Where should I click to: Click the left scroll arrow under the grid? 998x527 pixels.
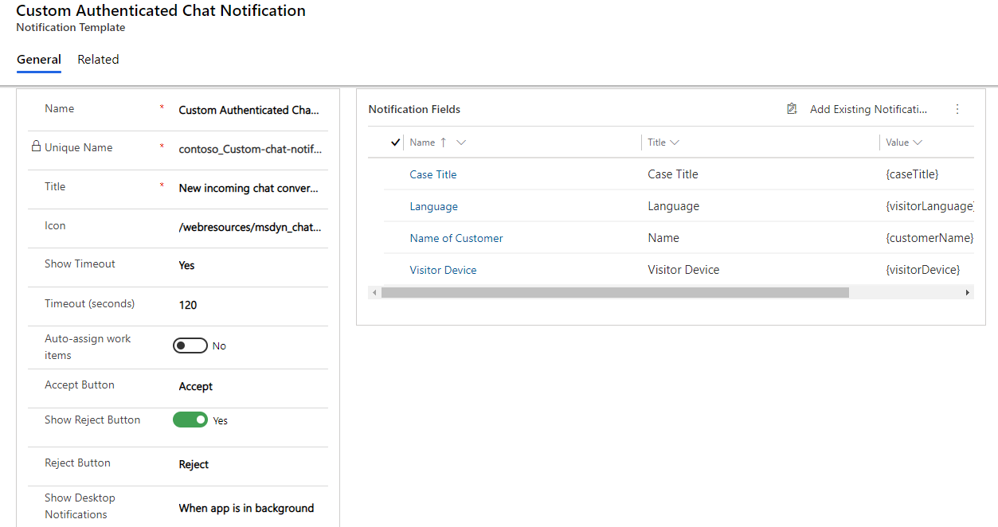[374, 292]
